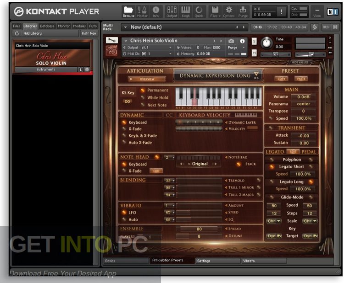Click the Volume 0.0dB value field
Image resolution: width=344 pixels, height=283 pixels.
click(303, 96)
